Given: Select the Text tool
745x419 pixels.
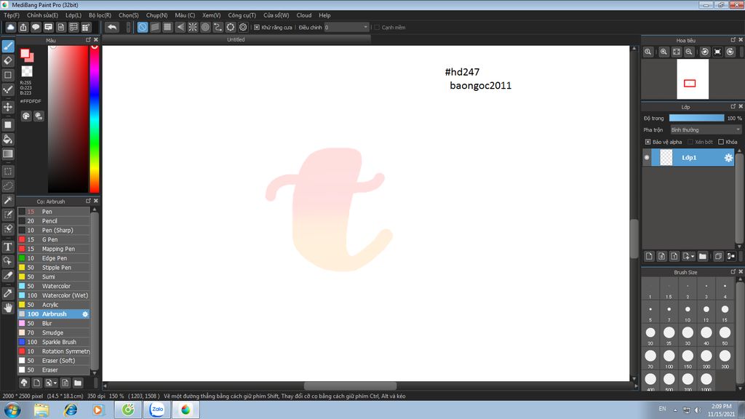Looking at the screenshot, I should (x=8, y=247).
